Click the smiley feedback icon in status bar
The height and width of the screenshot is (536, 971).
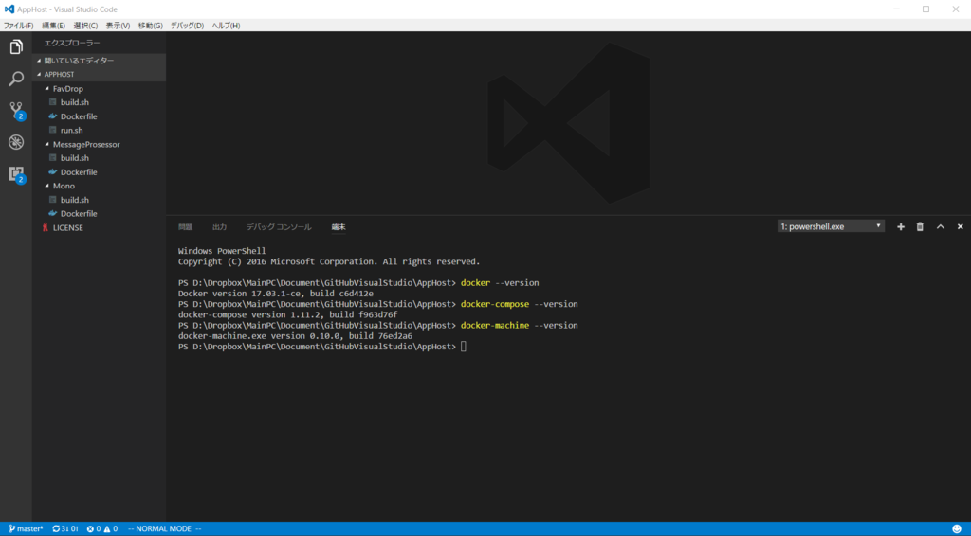[957, 529]
